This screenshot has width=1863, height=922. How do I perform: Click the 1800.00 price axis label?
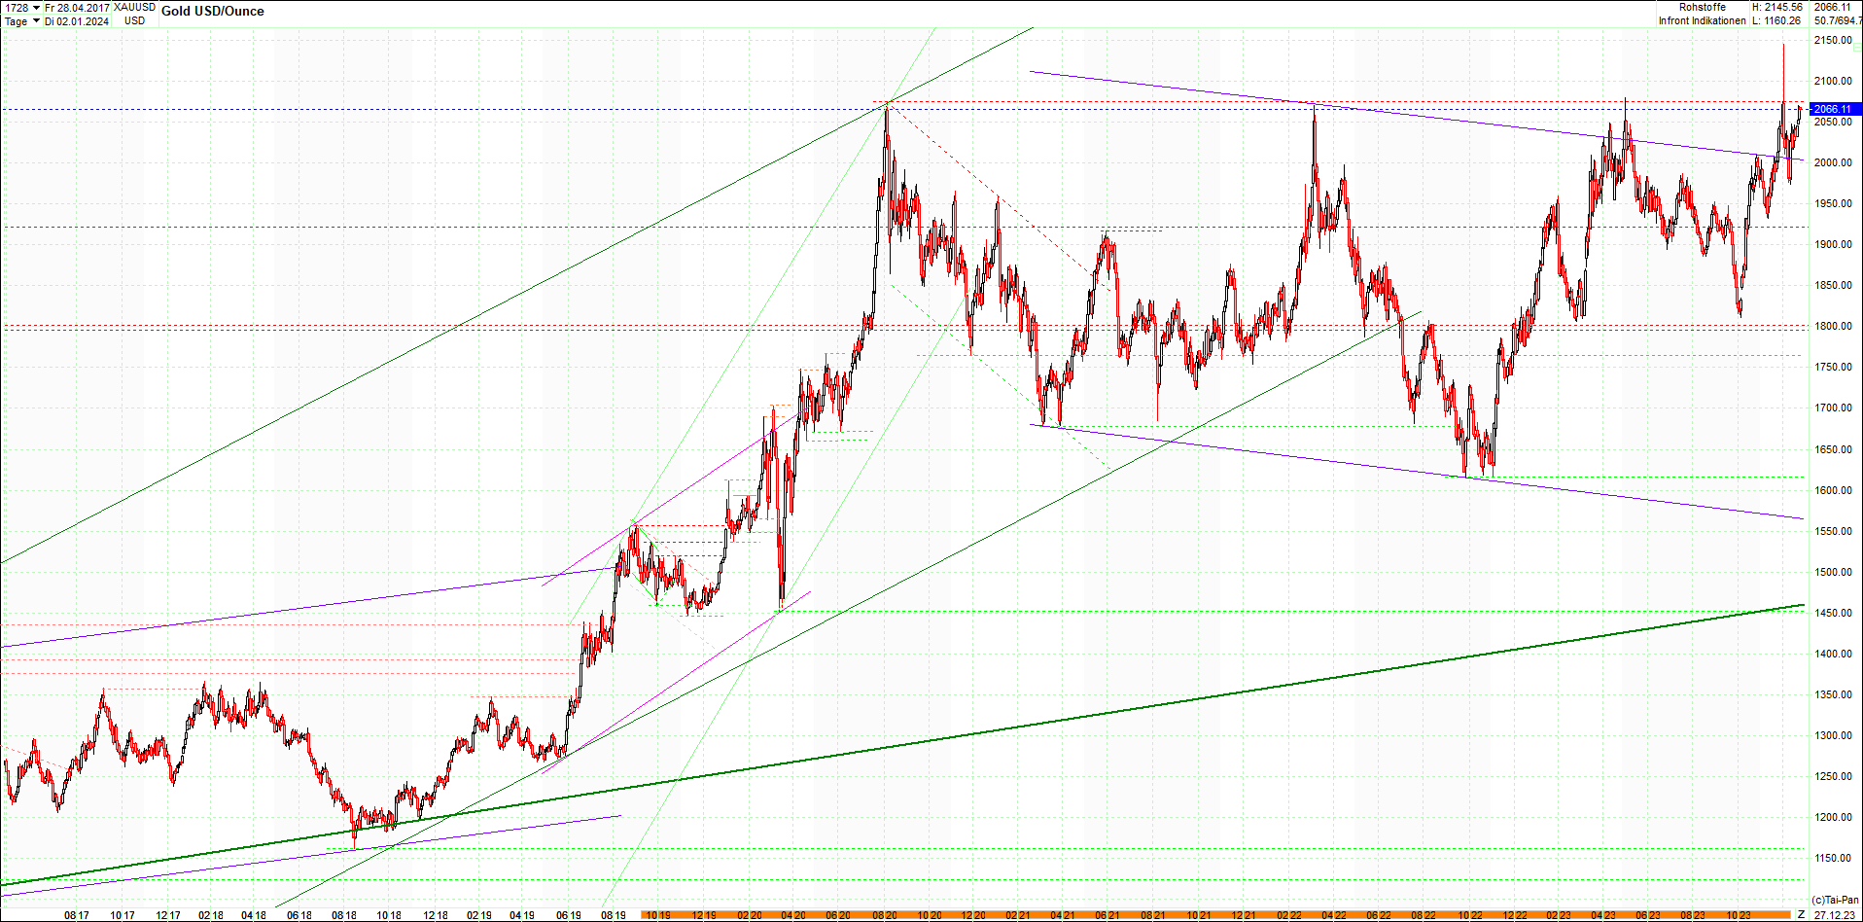1833,327
